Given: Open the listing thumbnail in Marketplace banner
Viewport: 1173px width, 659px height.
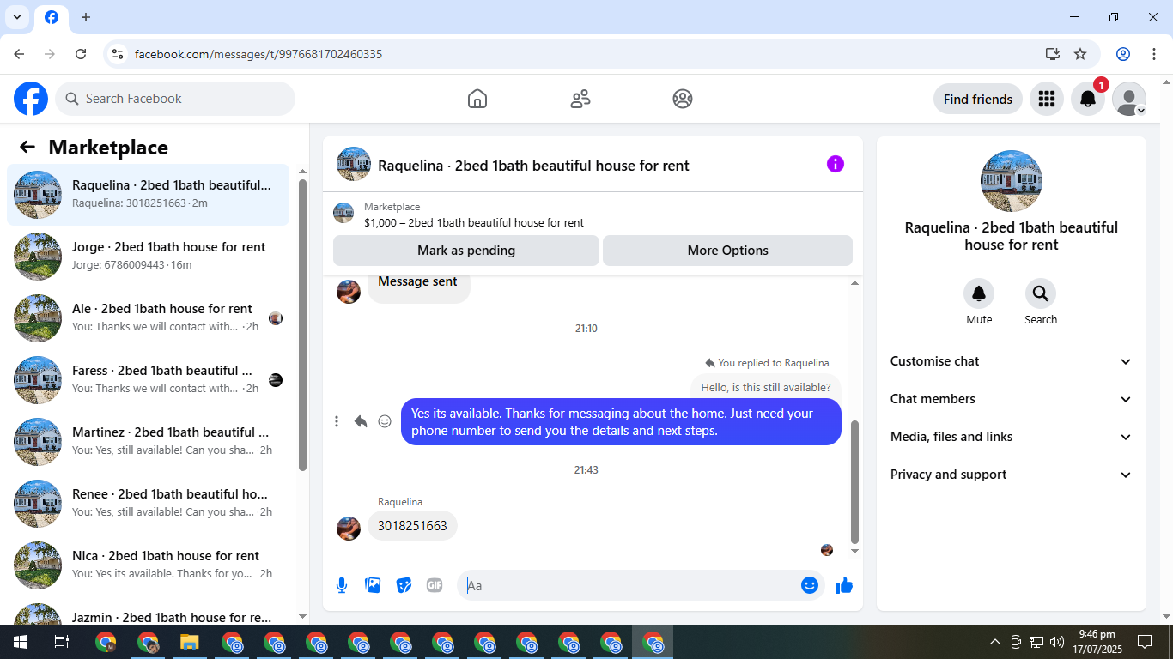Looking at the screenshot, I should [343, 214].
